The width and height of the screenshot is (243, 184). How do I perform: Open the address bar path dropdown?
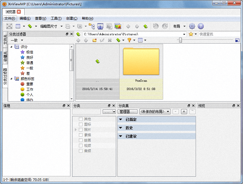point(184,34)
